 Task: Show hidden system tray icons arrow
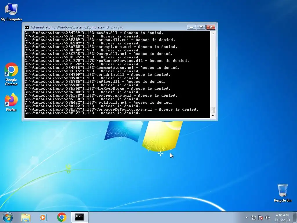pos(247,217)
